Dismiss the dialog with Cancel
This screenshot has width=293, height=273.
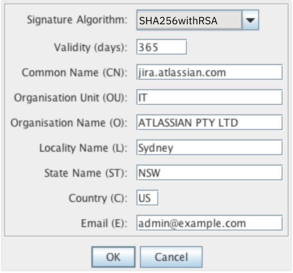[171, 257]
